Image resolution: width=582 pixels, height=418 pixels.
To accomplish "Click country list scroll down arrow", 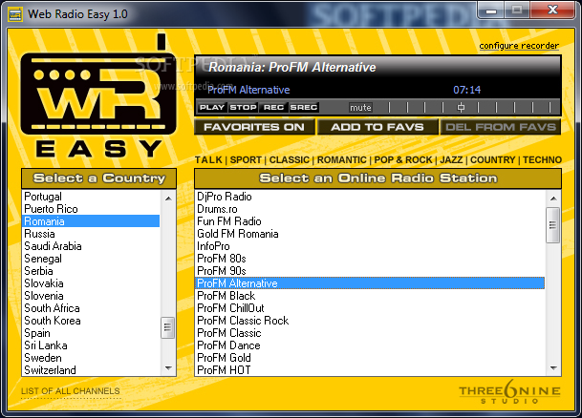I will tap(168, 368).
